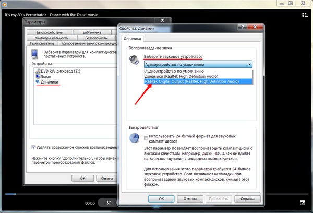Image resolution: width=313 pixels, height=213 pixels.
Task: Click the Windows Media Player title bar icon
Action: [x=4, y=4]
